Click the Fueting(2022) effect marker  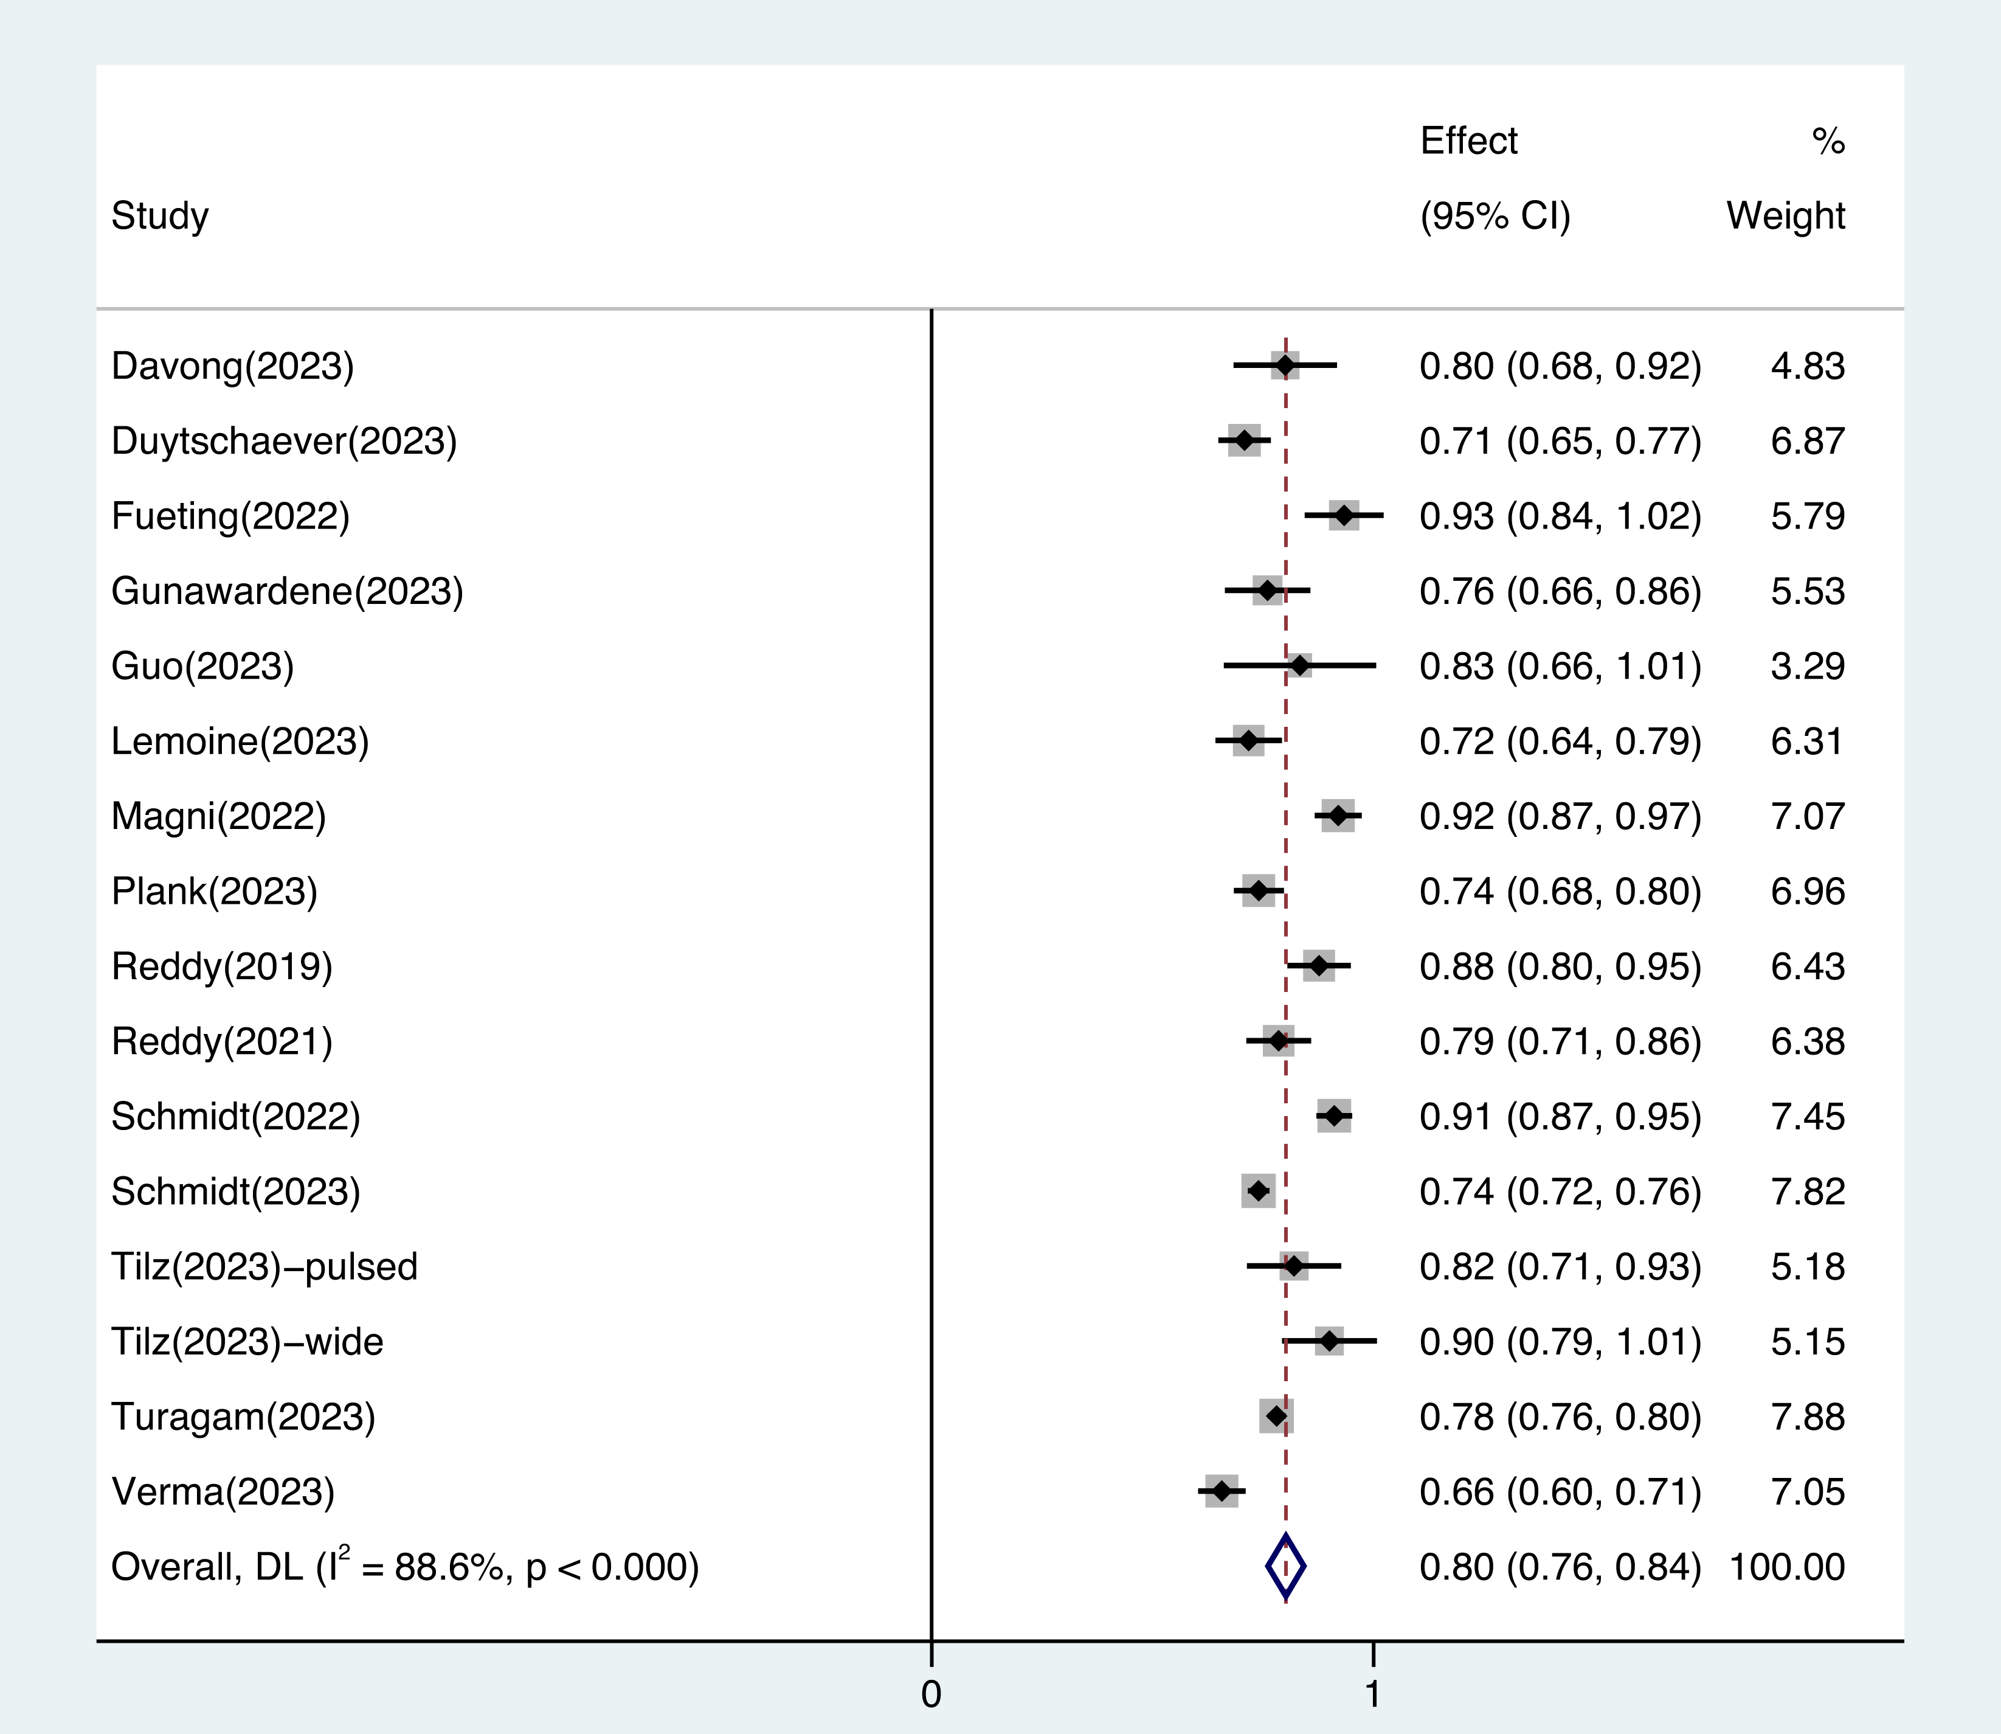(1343, 516)
